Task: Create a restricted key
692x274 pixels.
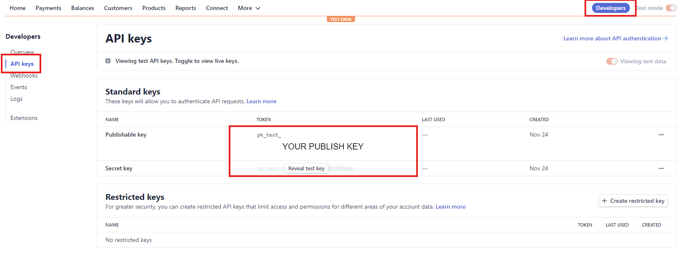Action: pyautogui.click(x=633, y=201)
